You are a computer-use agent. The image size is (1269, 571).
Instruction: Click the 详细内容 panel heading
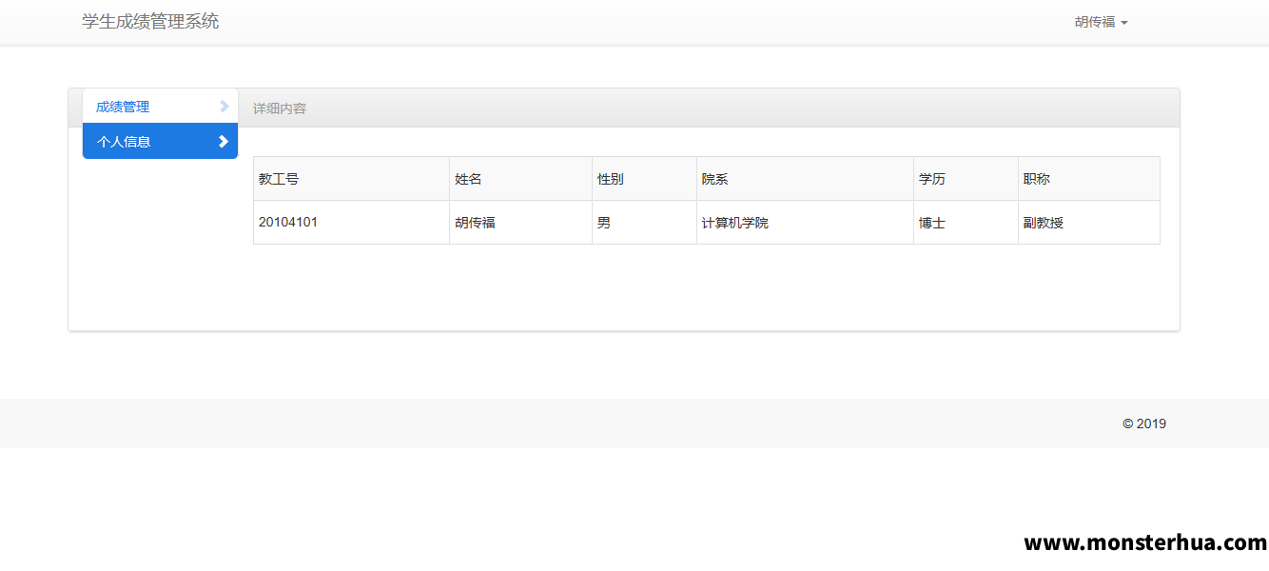pyautogui.click(x=280, y=108)
